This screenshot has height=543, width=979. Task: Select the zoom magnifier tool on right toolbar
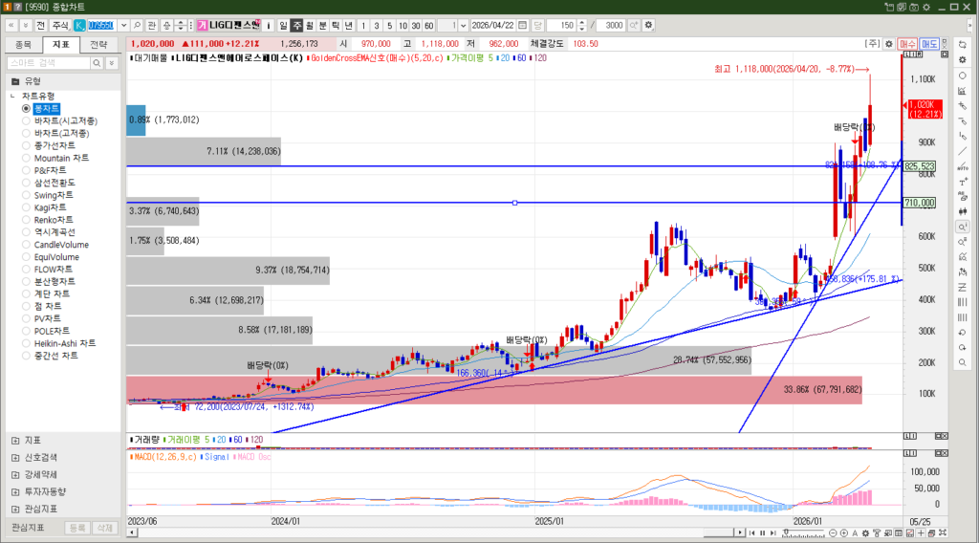962,227
